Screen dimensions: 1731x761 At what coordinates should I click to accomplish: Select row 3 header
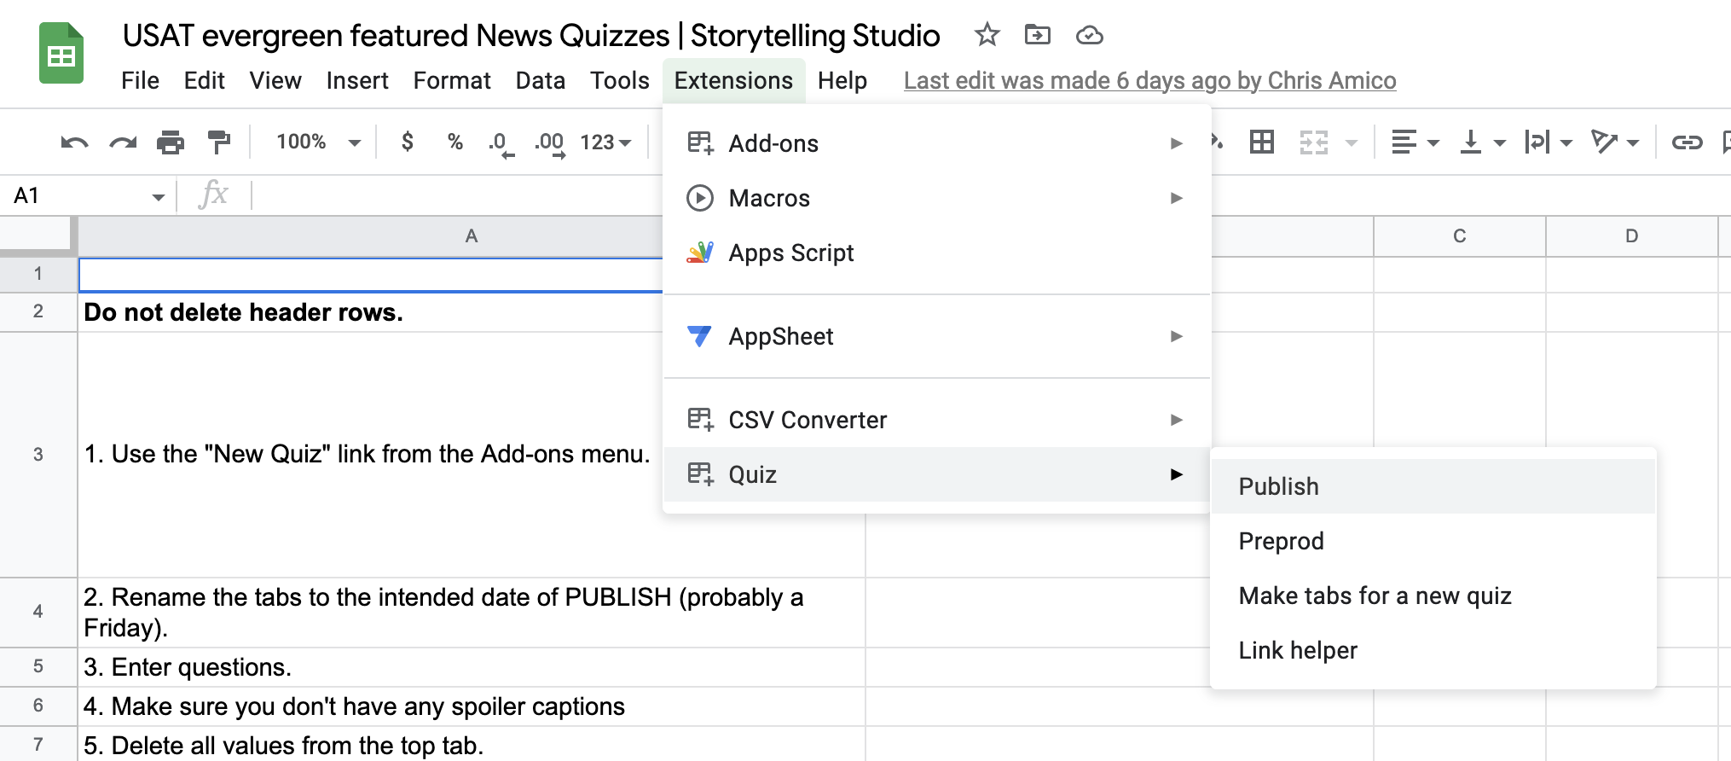pyautogui.click(x=38, y=455)
